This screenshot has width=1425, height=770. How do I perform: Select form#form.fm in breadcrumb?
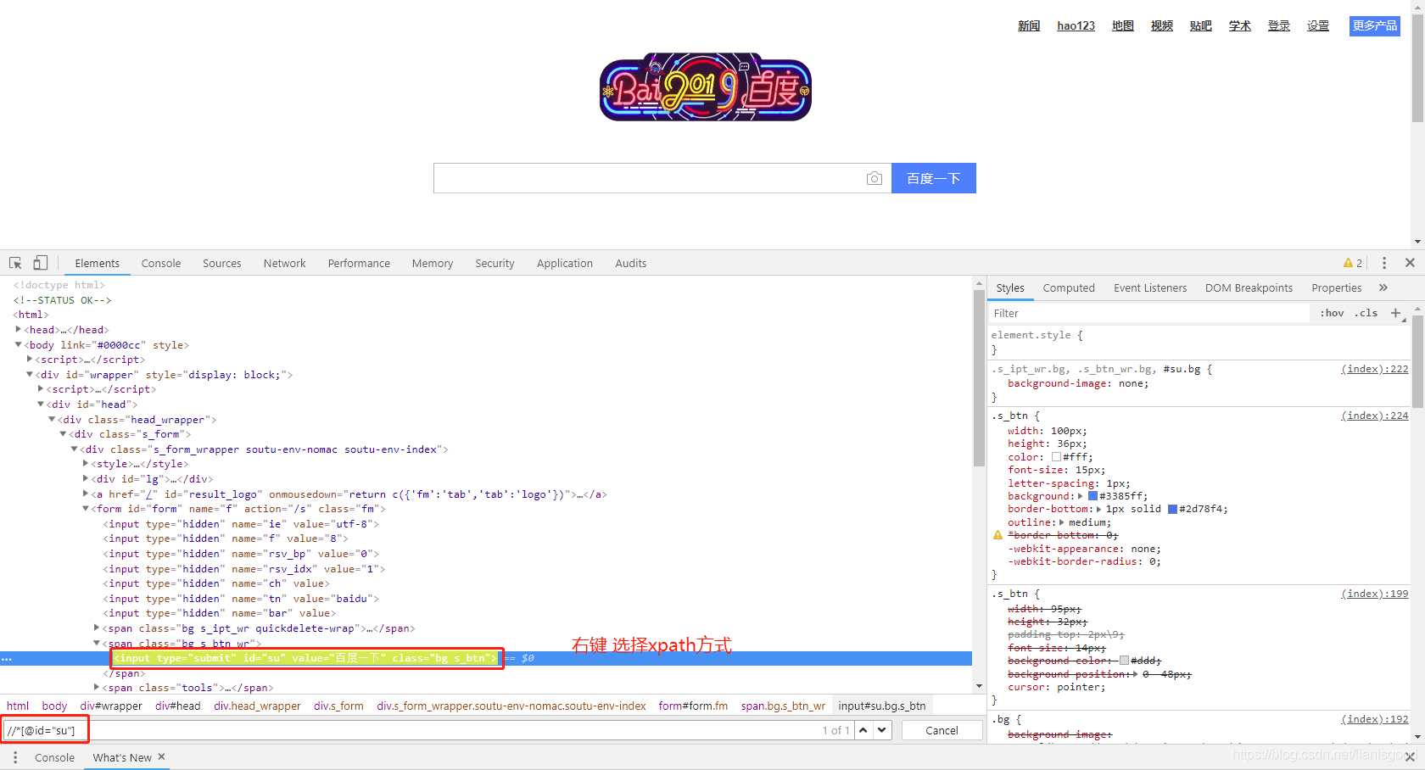693,706
